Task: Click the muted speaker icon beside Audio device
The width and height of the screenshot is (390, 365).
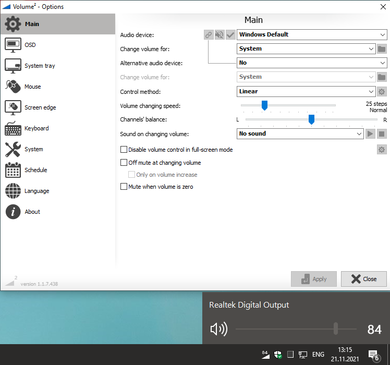Action: tap(220, 35)
